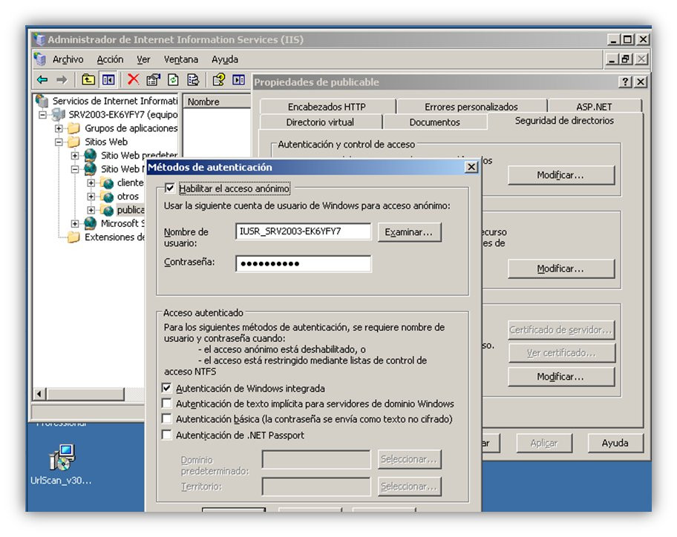The height and width of the screenshot is (537, 677).
Task: Click the Ayuda button in Propiedades dialog
Action: (615, 443)
